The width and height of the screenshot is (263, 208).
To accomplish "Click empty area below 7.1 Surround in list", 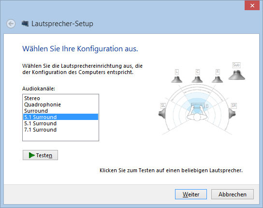I will tap(60, 137).
